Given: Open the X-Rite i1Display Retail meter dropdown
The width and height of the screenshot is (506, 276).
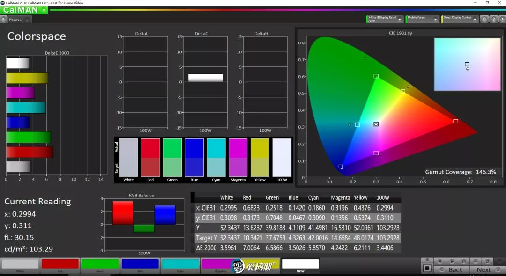Looking at the screenshot, I should click(x=400, y=19).
